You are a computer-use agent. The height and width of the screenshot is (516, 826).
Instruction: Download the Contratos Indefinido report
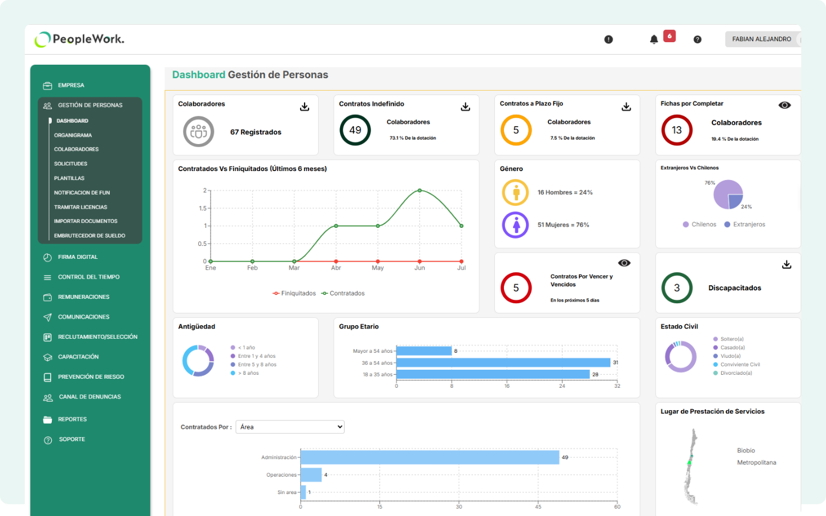[466, 107]
